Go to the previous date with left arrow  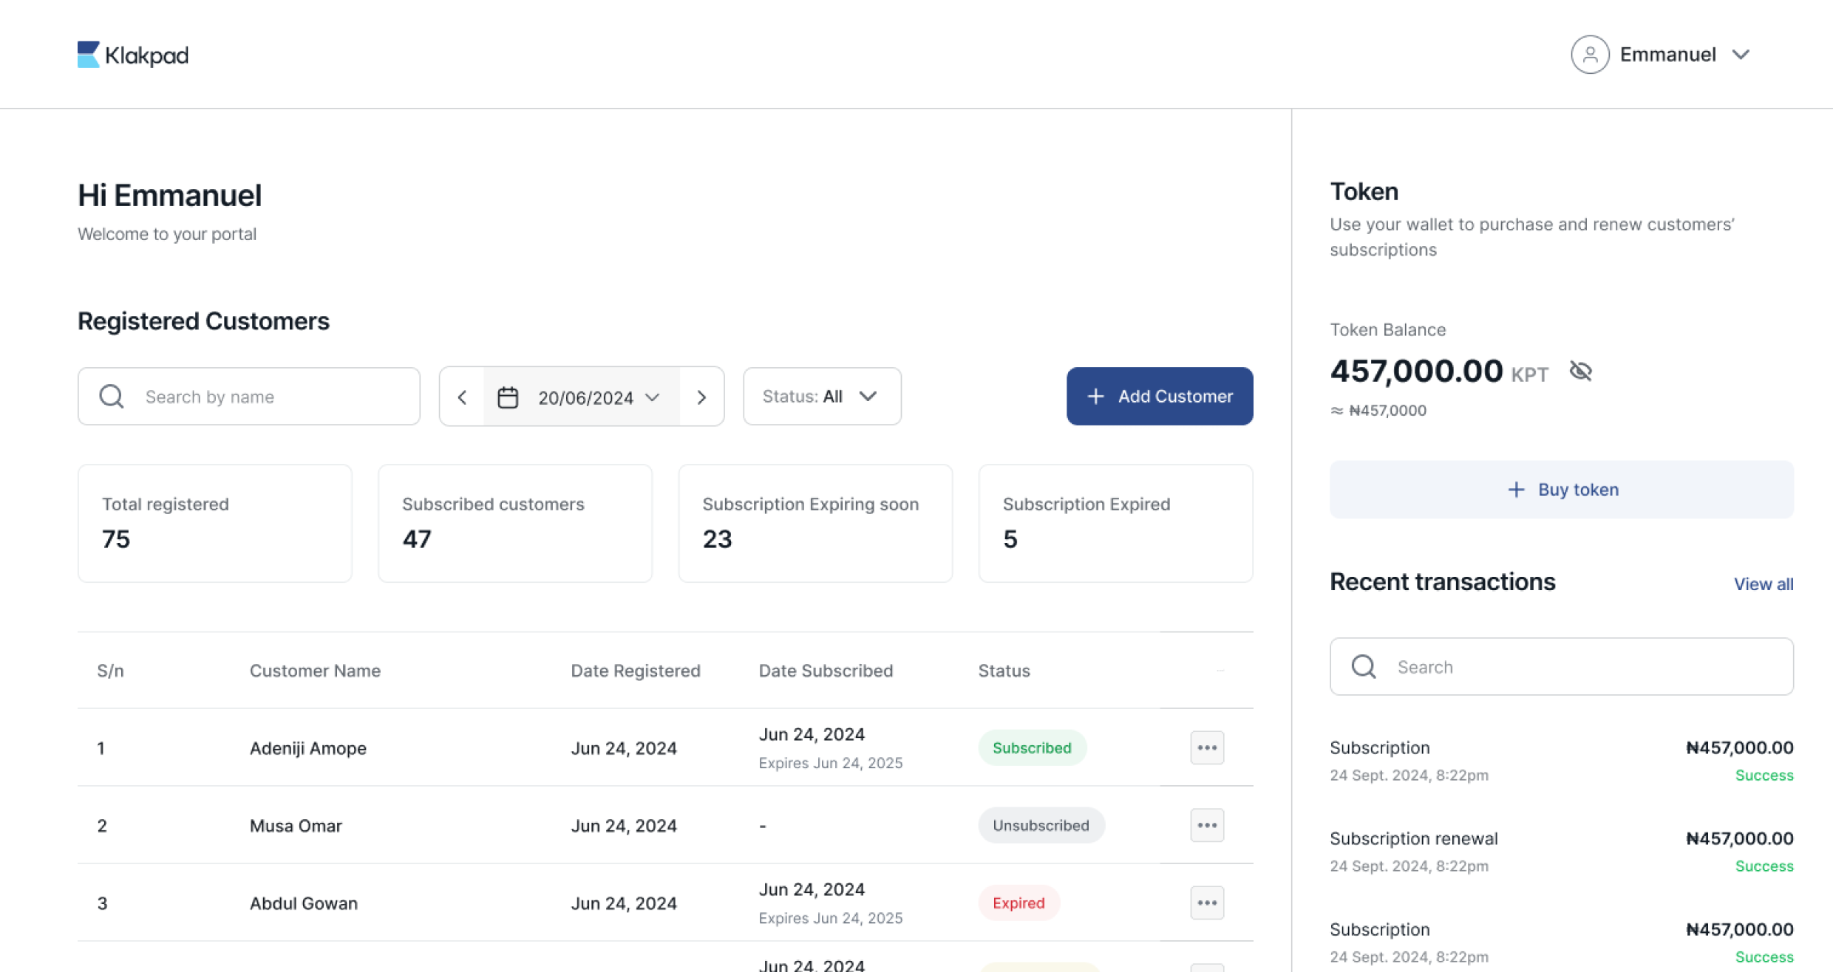[462, 397]
